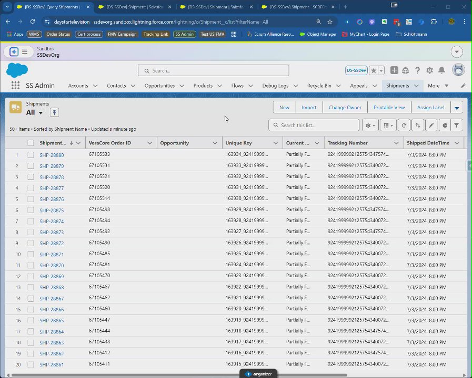Tick the checkbox for SHP-28871

(x=31, y=254)
